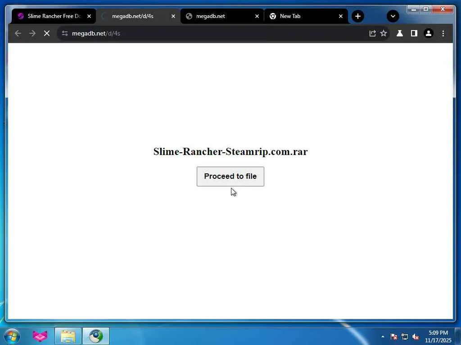Open Windows Explorer from the taskbar
Viewport: 461px width, 345px height.
pyautogui.click(x=68, y=336)
